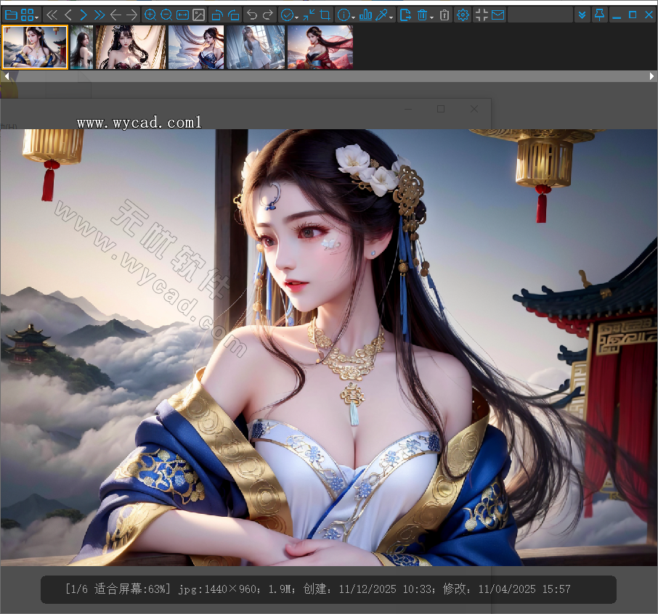
Task: Expand the image info dropdown
Action: click(353, 15)
